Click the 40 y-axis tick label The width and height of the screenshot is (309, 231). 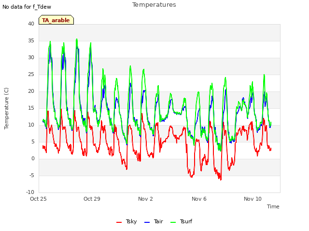(31, 24)
